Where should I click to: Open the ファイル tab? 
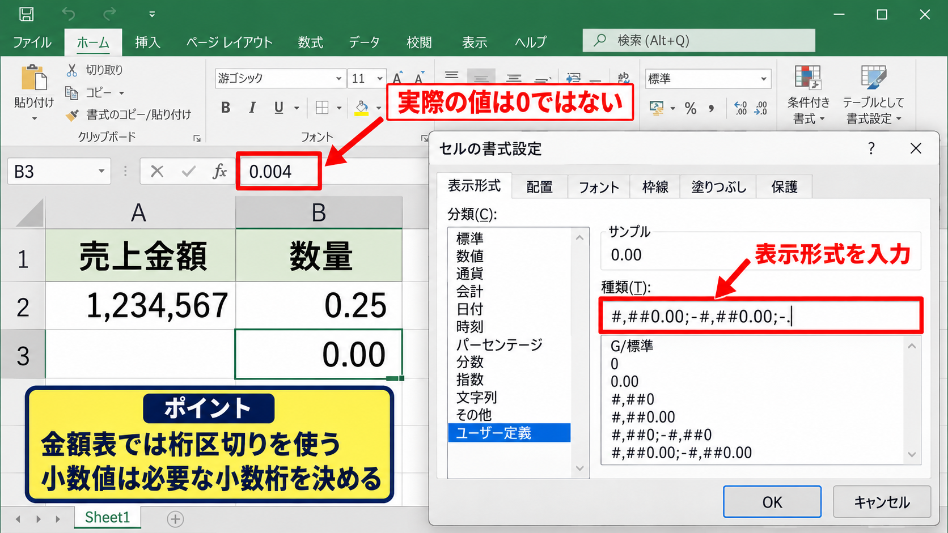click(x=32, y=42)
